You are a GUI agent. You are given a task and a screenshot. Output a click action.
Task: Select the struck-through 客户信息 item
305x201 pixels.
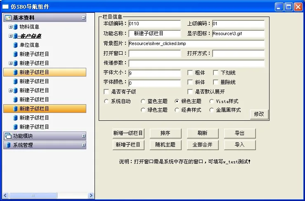pyautogui.click(x=30, y=36)
